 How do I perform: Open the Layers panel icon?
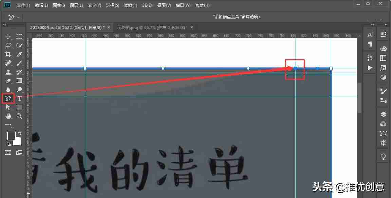pos(383,114)
